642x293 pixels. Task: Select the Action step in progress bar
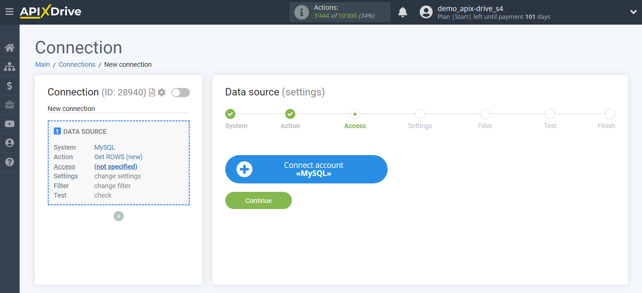[290, 114]
